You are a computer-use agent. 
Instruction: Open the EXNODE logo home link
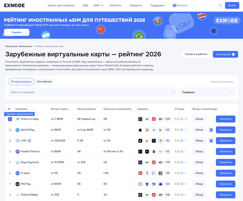click(14, 6)
